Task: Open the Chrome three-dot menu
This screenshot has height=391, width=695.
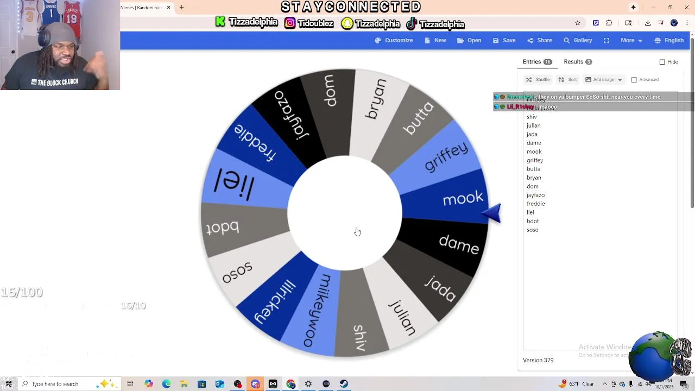Action: point(688,23)
